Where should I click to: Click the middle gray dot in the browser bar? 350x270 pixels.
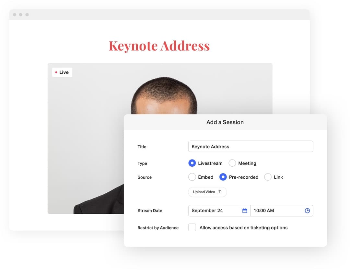click(x=21, y=15)
